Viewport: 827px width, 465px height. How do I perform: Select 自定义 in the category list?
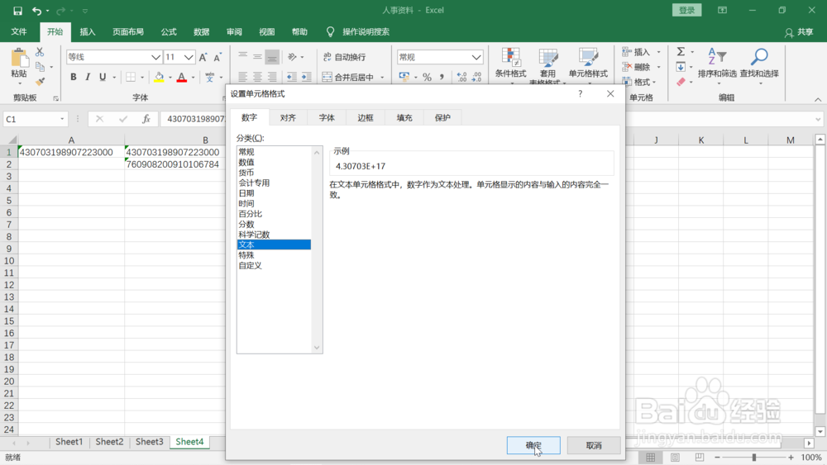click(274, 265)
